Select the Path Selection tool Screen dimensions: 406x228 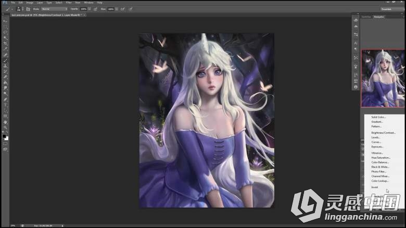(x=5, y=111)
